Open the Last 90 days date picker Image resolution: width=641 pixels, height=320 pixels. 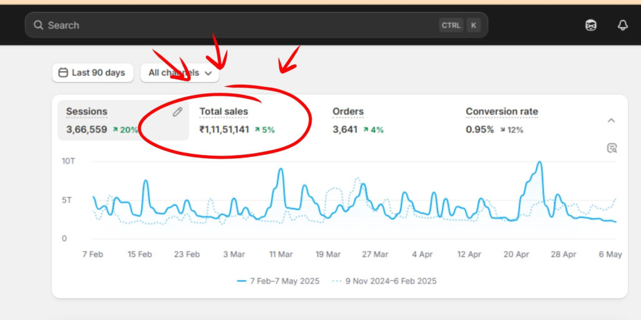(91, 73)
